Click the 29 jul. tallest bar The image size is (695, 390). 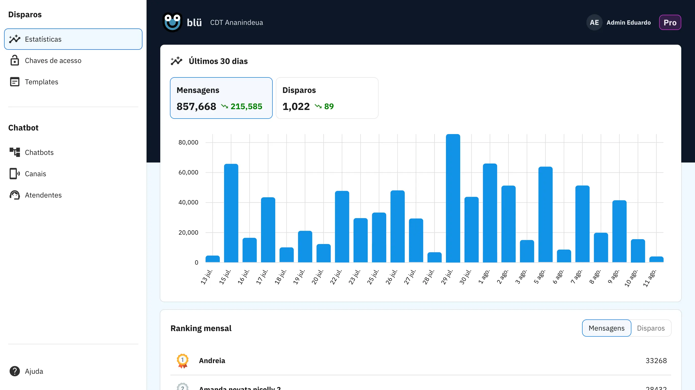point(453,198)
